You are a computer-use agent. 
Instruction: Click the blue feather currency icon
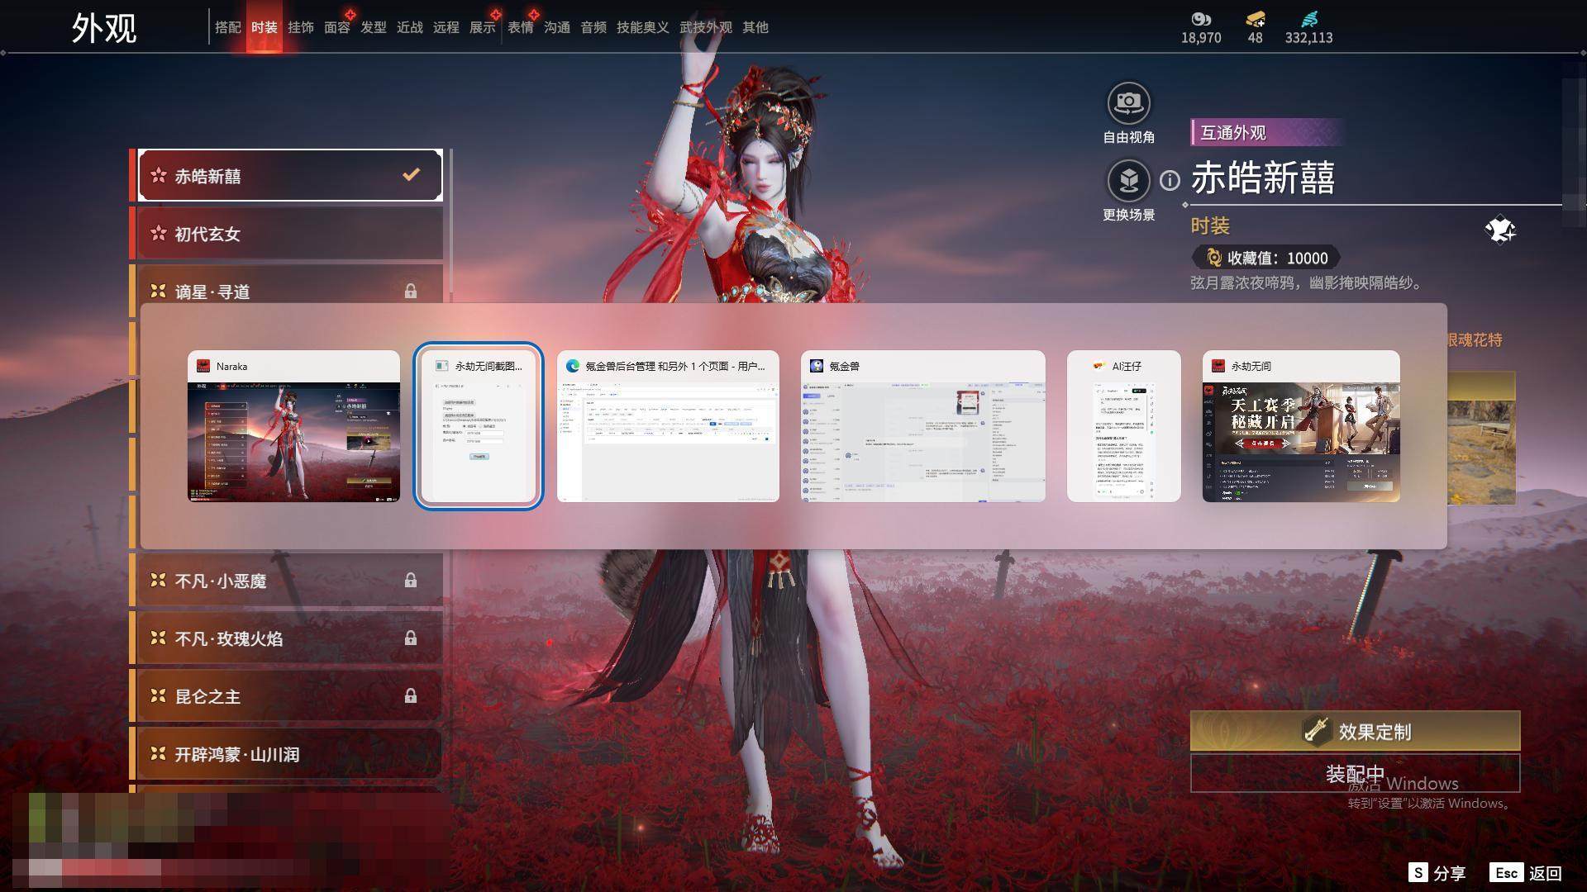(x=1308, y=18)
